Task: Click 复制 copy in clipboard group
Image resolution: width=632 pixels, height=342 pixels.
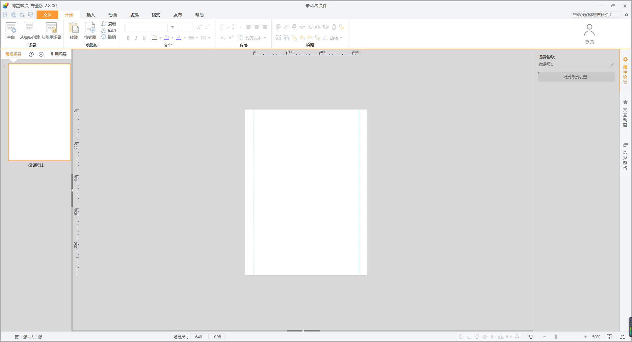Action: [109, 24]
